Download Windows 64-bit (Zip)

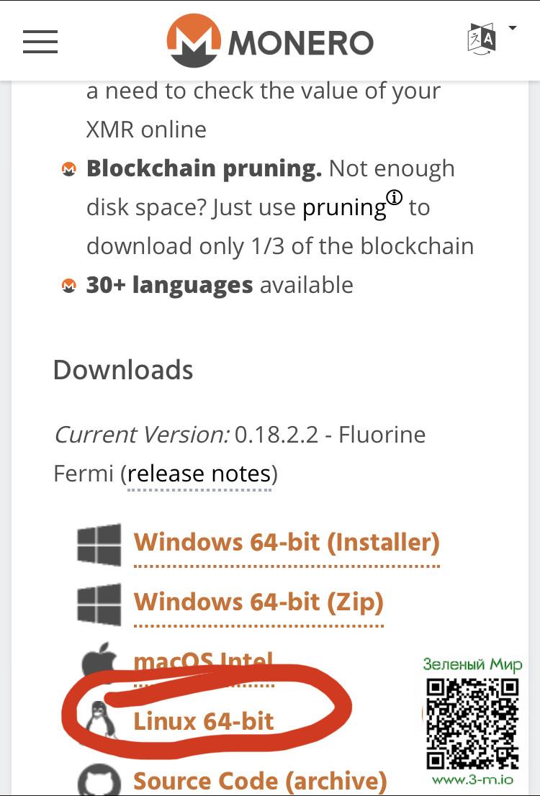click(x=258, y=602)
